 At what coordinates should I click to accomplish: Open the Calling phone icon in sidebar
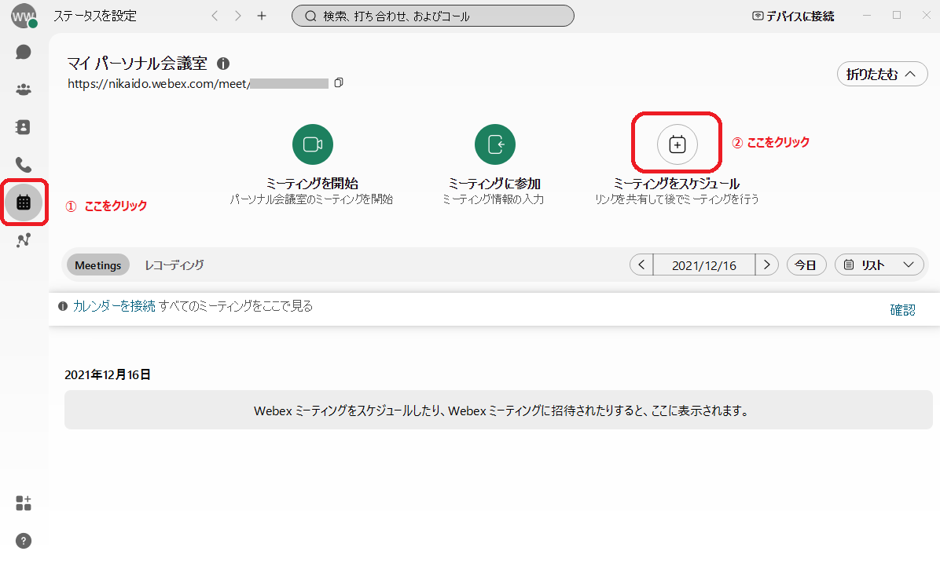(24, 164)
